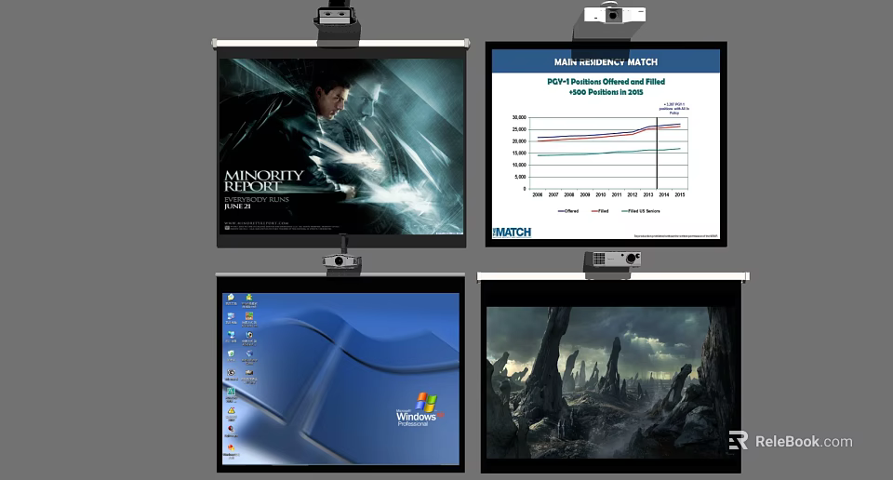Click the yellow warning triangle desktop icon
The height and width of the screenshot is (480, 893).
pyautogui.click(x=232, y=410)
